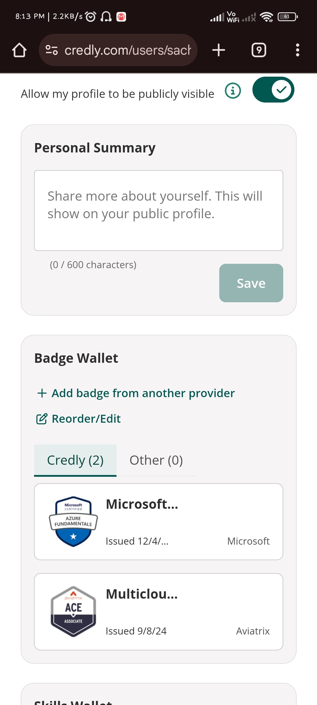Open the Multicloud badge title

(x=142, y=594)
